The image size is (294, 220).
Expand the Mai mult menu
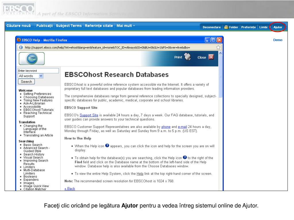[x=126, y=26]
